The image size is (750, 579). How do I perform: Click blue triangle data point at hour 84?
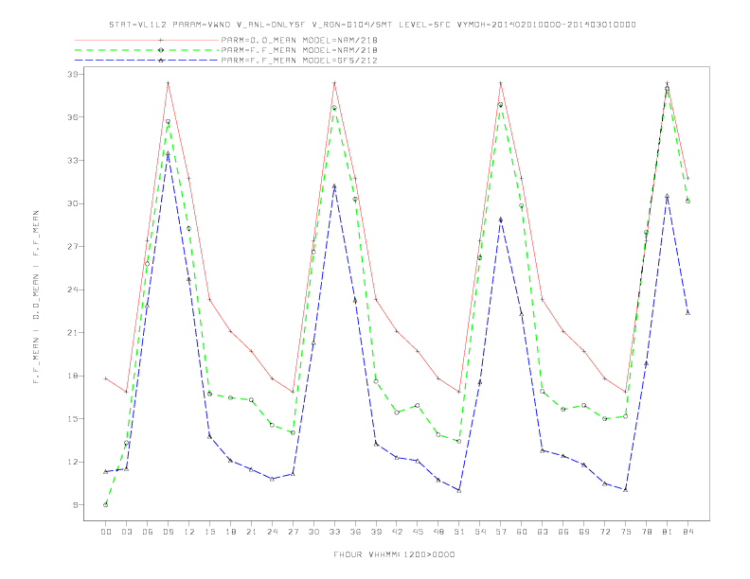687,313
